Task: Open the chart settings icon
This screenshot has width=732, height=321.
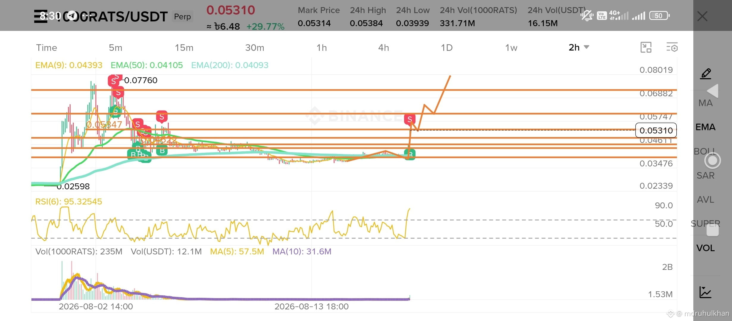Action: click(672, 48)
